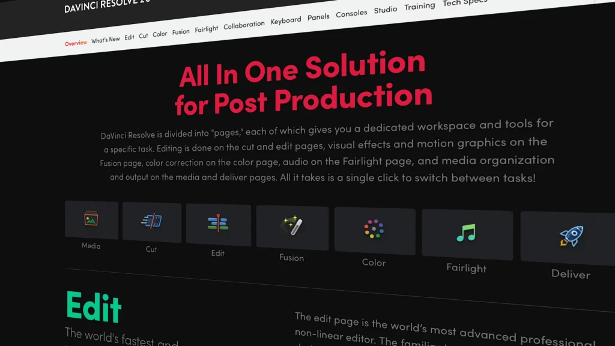Go to the Overview tab
The height and width of the screenshot is (346, 615).
pos(76,43)
